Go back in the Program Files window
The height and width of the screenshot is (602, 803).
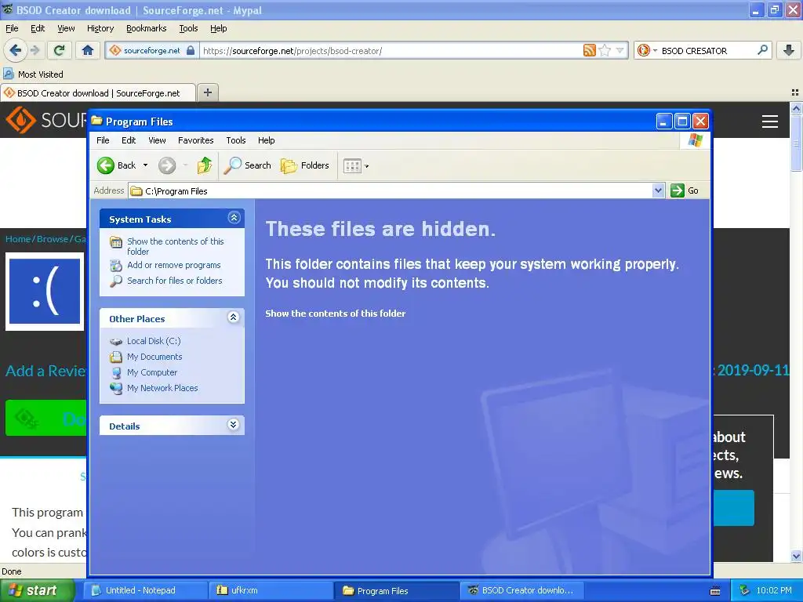click(117, 165)
